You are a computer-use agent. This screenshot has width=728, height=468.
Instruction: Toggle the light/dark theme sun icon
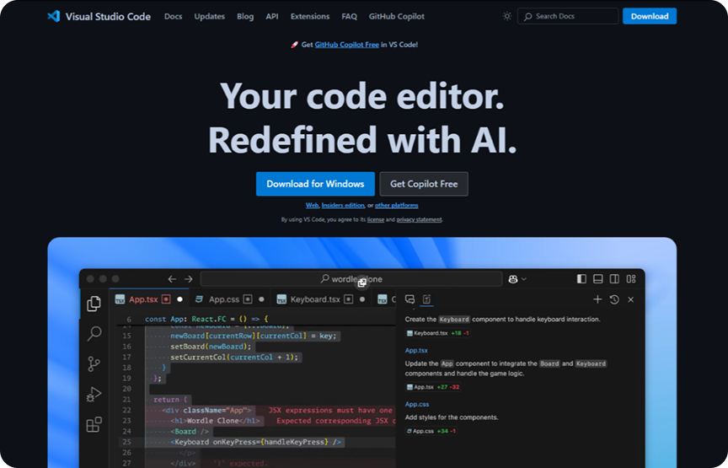[x=507, y=16]
